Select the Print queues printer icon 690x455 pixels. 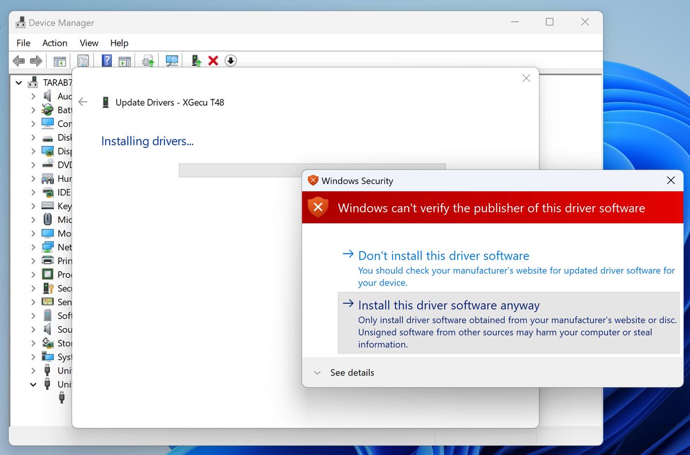tap(47, 261)
